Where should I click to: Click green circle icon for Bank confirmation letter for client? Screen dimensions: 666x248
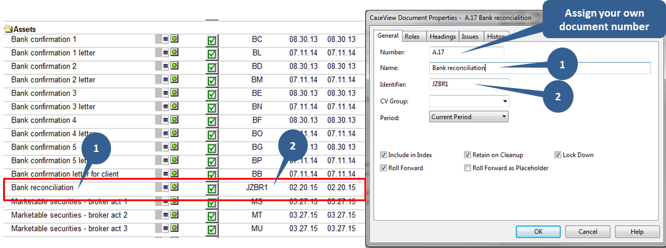tap(174, 174)
